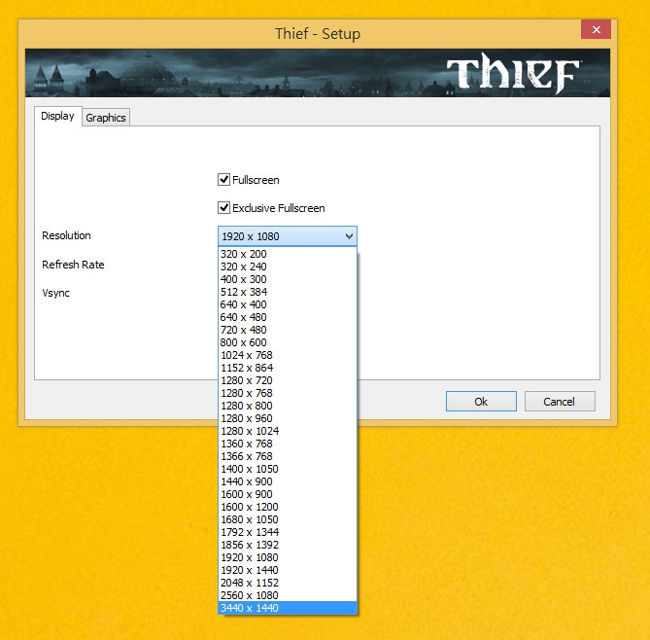Choose 1680 x 1050 resolution
The width and height of the screenshot is (650, 640).
pyautogui.click(x=288, y=519)
